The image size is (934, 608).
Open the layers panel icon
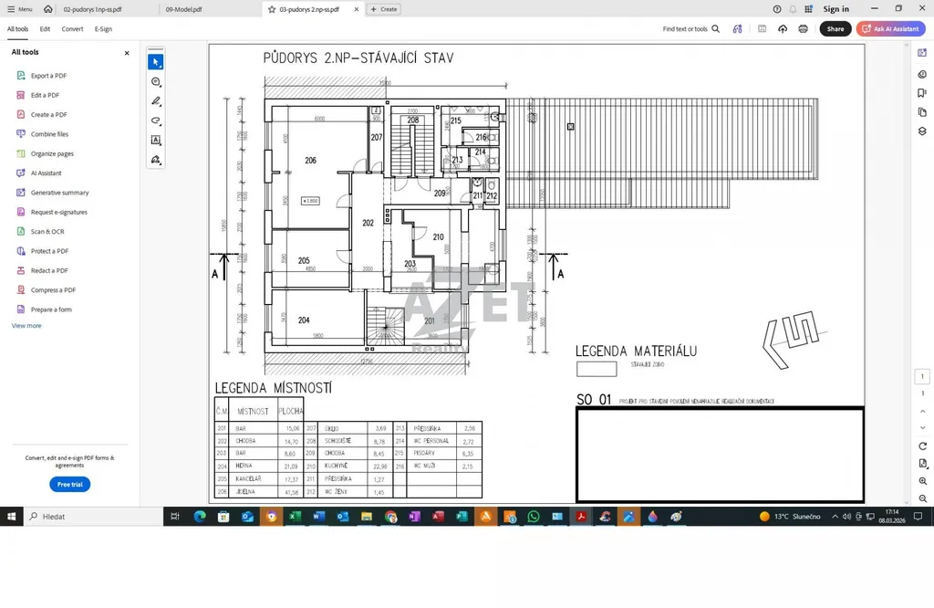pos(922,131)
